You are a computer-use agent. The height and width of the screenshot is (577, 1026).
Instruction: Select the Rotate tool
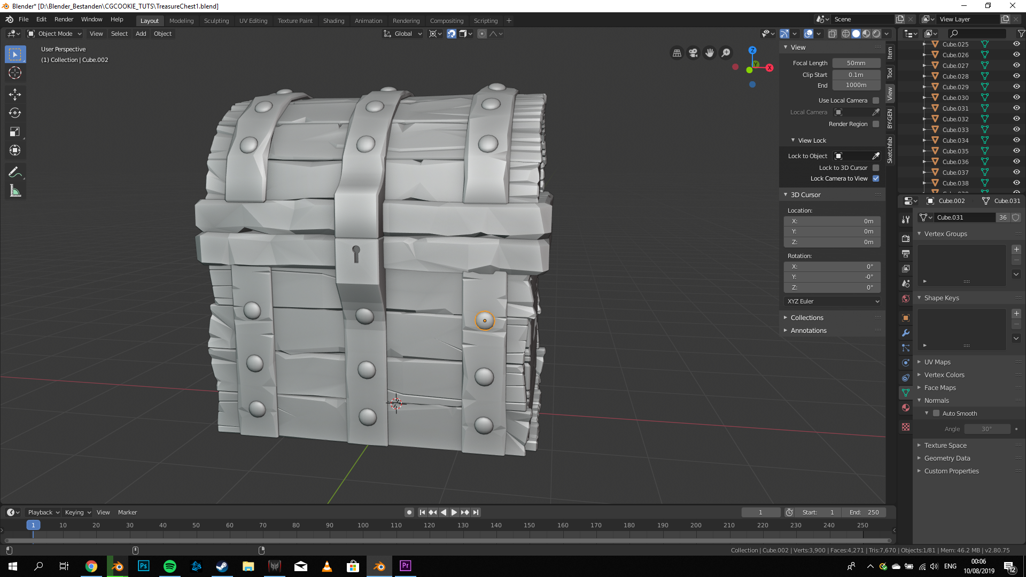click(15, 113)
